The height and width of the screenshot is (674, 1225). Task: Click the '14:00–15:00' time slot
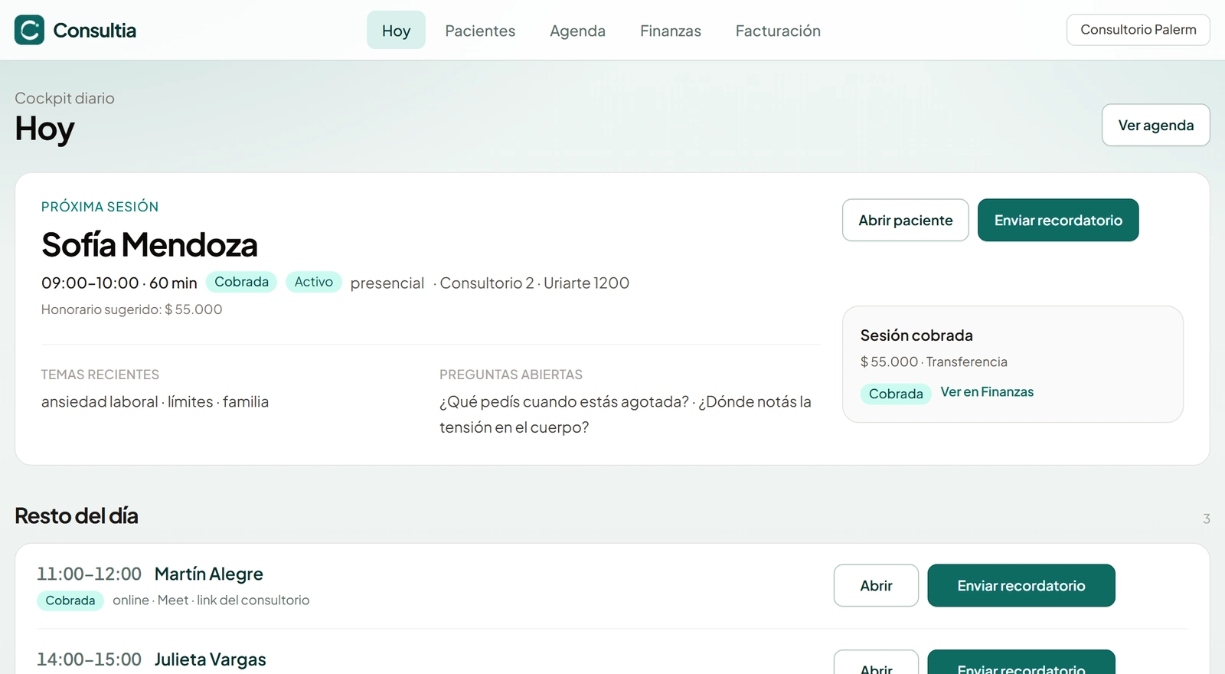coord(89,659)
